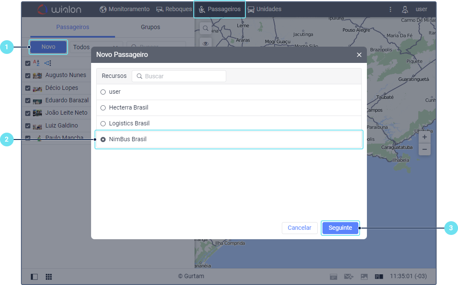
Task: Switch to the Grupos tab
Action: [151, 27]
